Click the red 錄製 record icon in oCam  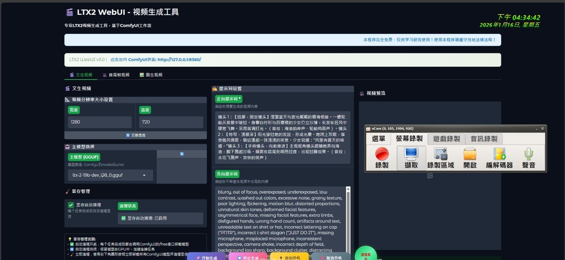[x=382, y=154]
